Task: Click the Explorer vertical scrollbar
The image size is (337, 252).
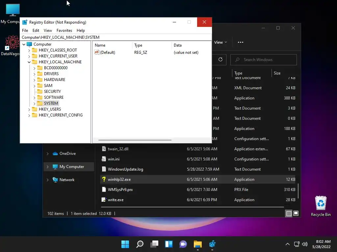Action: (298, 191)
